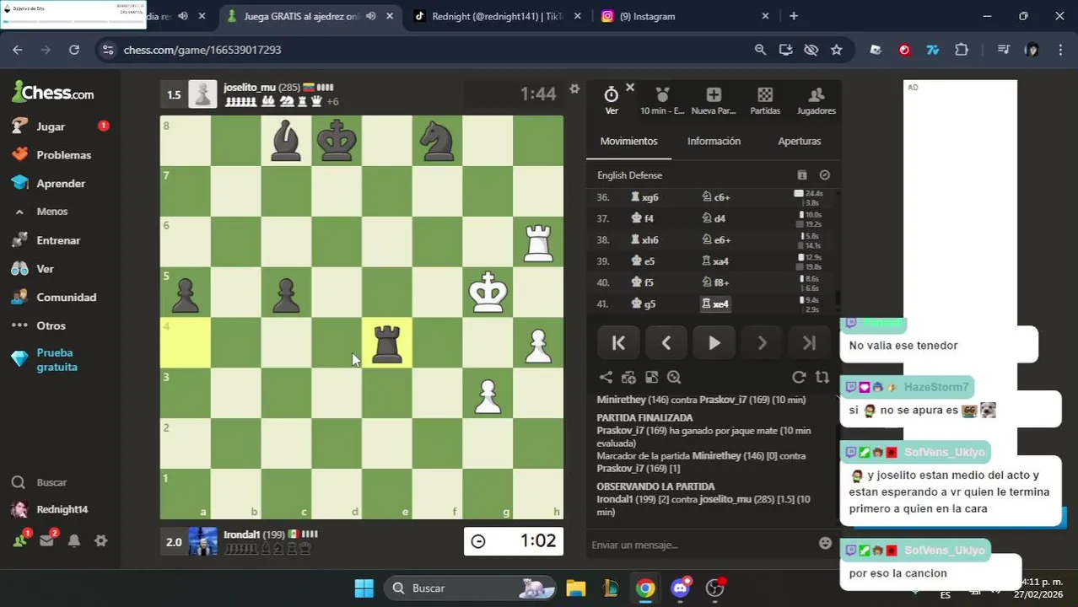
Task: Open the sidebar settings gear
Action: (100, 541)
